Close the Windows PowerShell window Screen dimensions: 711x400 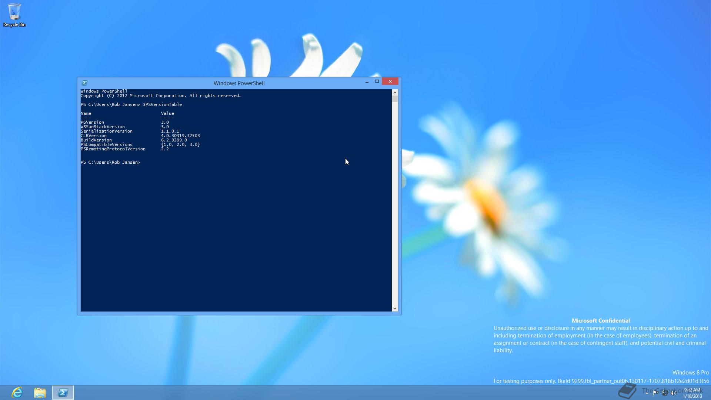tap(390, 81)
